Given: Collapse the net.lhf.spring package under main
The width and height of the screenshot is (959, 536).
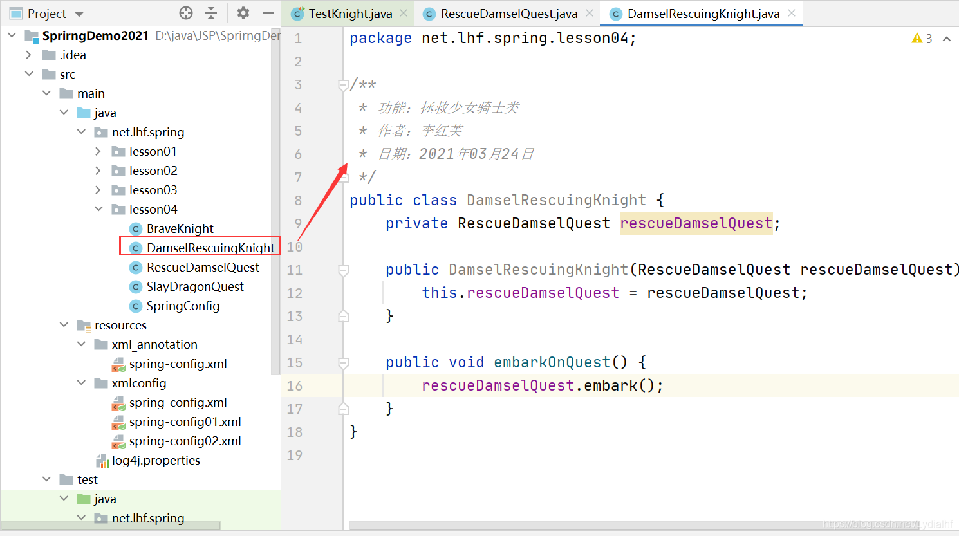Looking at the screenshot, I should click(81, 132).
